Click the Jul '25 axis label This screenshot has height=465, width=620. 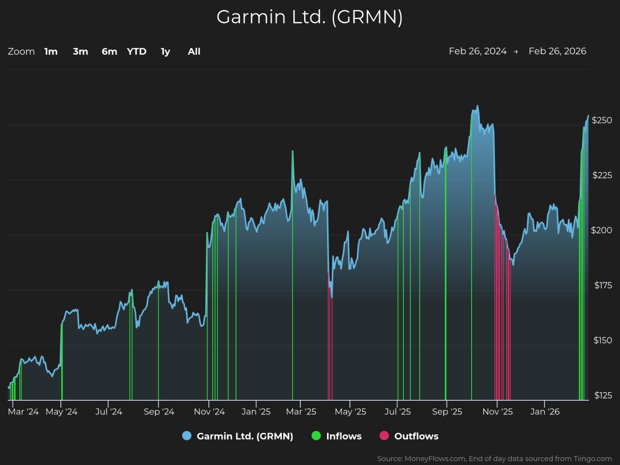coord(397,412)
